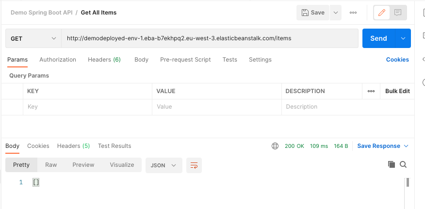Send the request
Screen dimensions: 425x209
click(378, 38)
